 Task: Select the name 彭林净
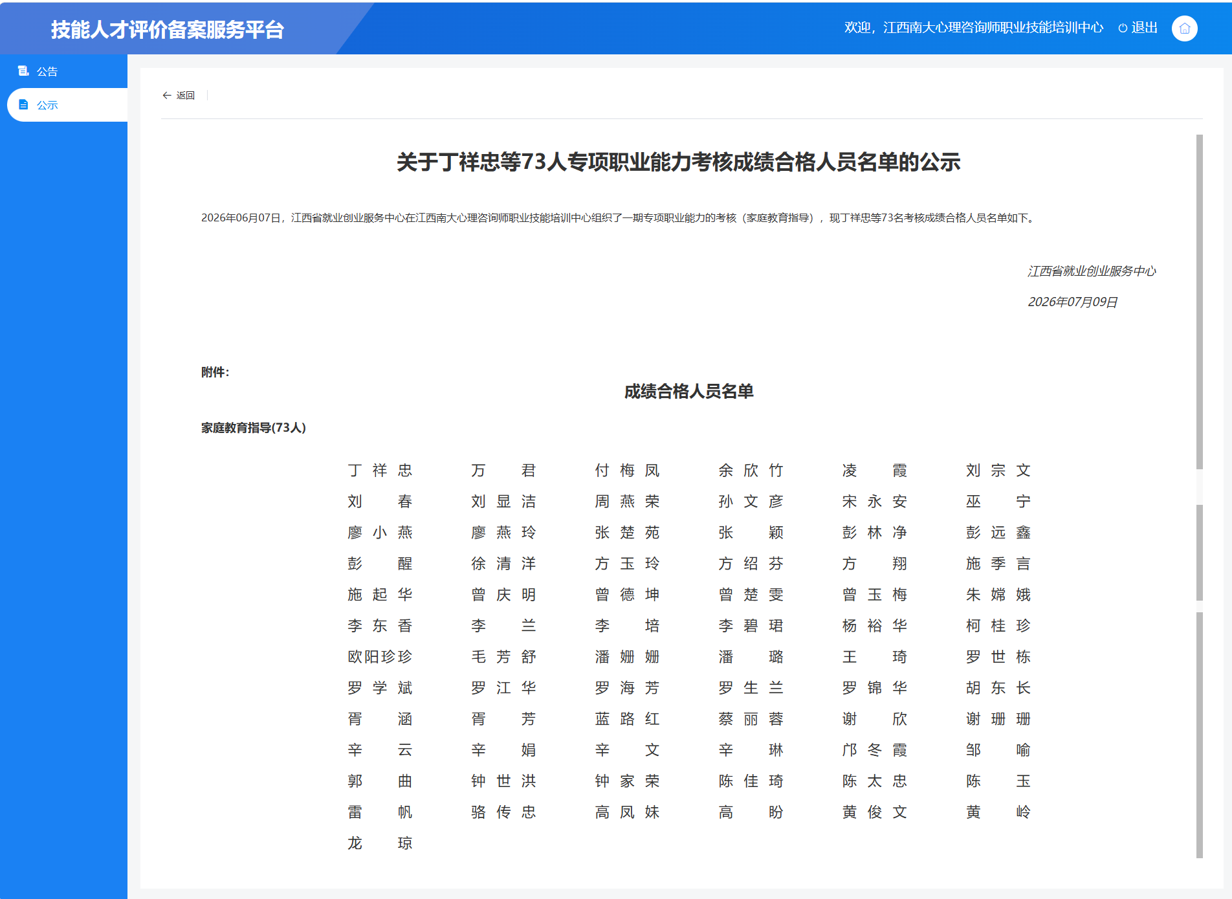point(874,533)
